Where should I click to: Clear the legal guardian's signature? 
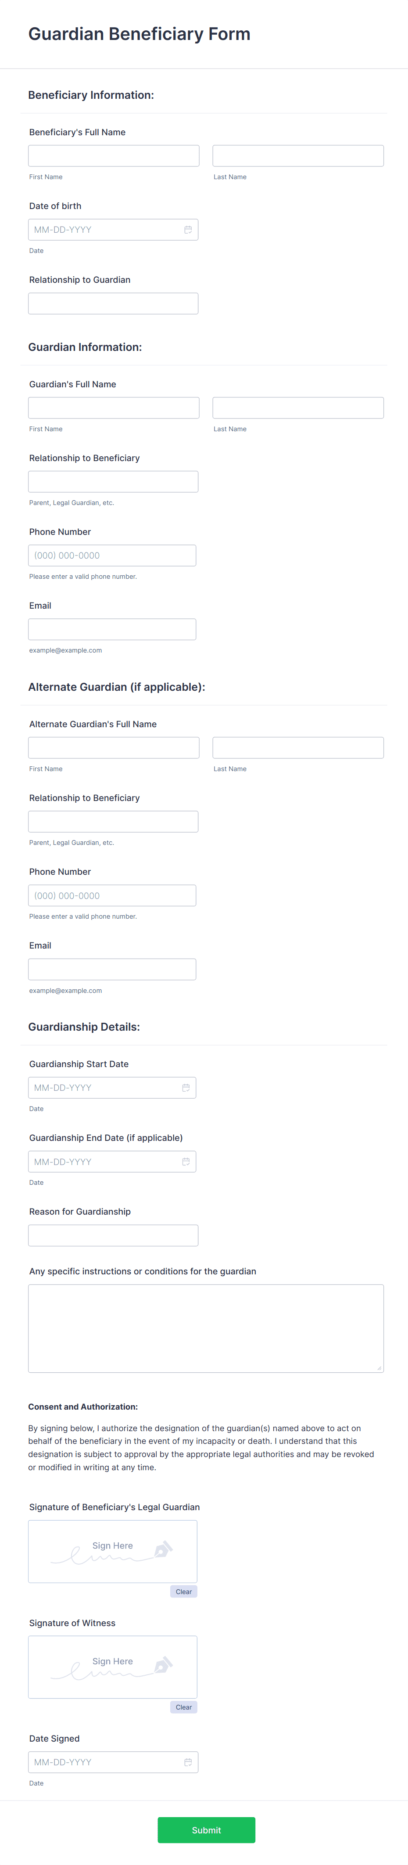click(x=183, y=1591)
